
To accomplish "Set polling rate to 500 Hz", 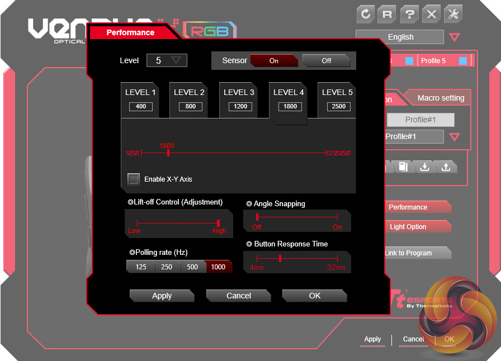I will click(x=192, y=267).
